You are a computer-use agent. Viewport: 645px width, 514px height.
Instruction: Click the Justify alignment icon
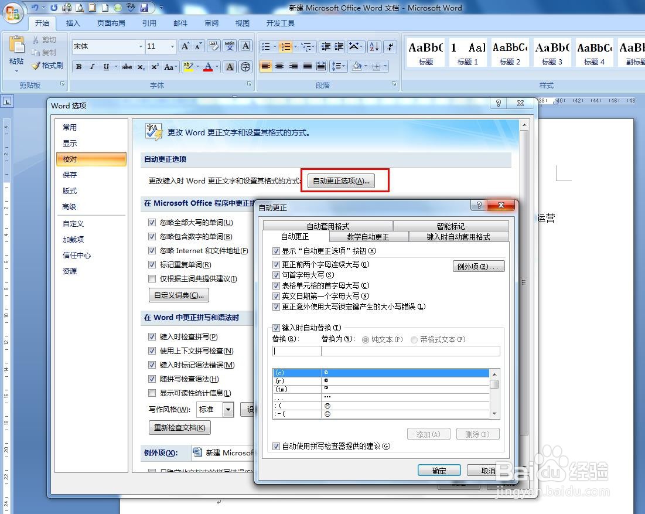(308, 66)
